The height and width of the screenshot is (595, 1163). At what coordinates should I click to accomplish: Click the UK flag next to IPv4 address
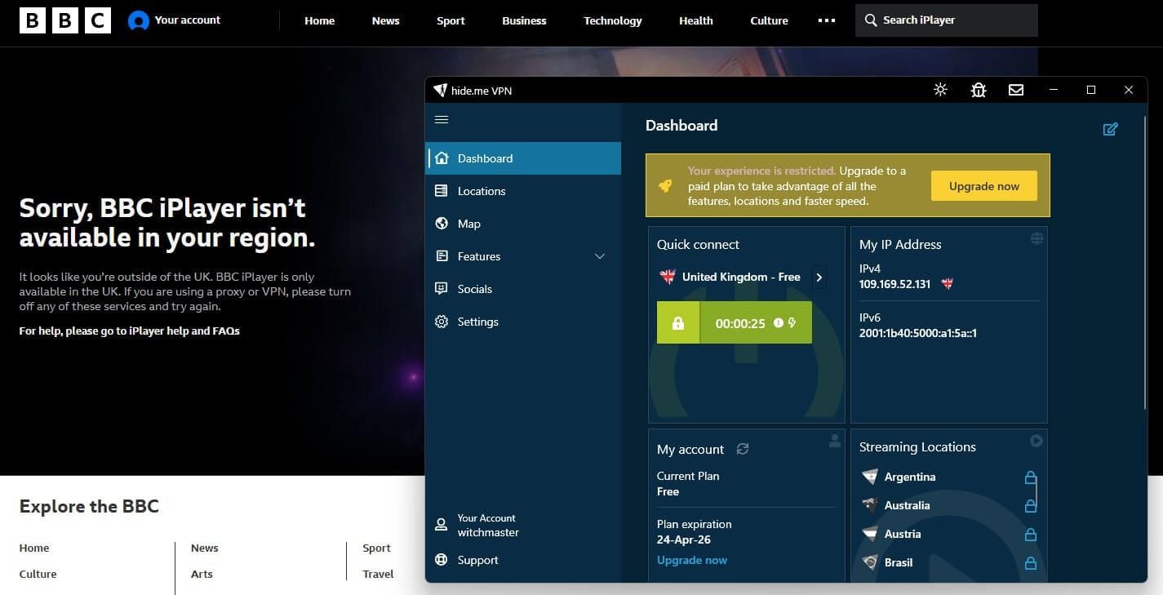click(948, 284)
